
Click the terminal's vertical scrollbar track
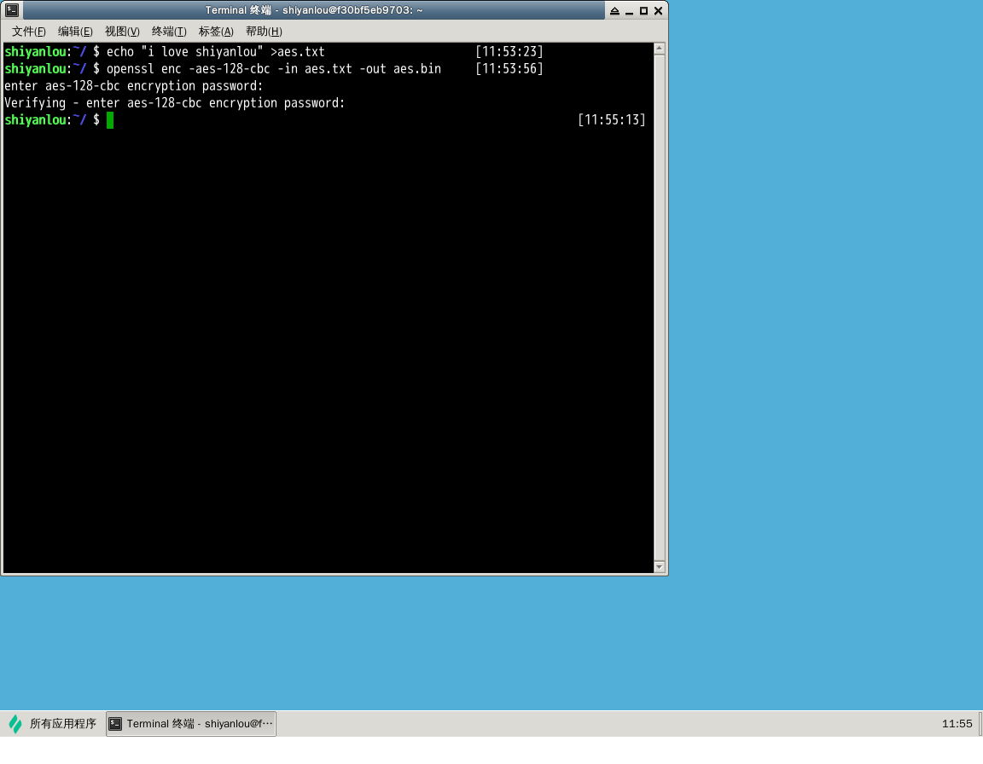click(659, 307)
